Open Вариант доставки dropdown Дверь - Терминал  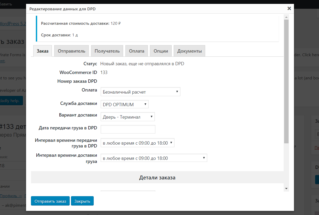pos(127,117)
